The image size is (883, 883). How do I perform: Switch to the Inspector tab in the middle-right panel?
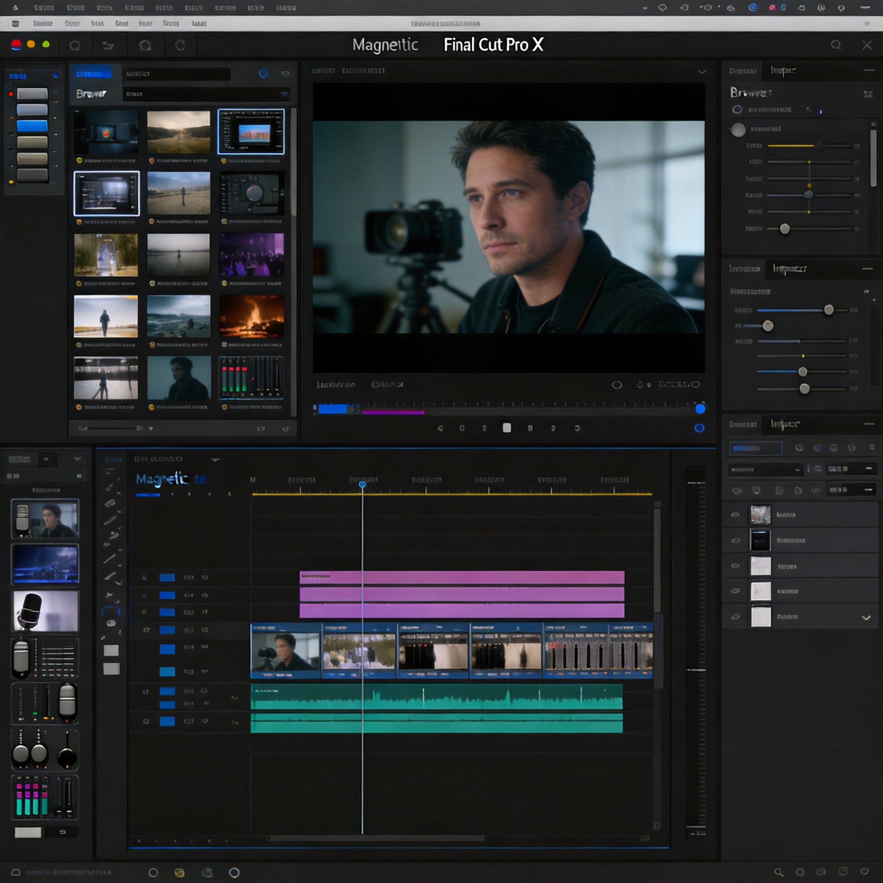pyautogui.click(x=789, y=269)
